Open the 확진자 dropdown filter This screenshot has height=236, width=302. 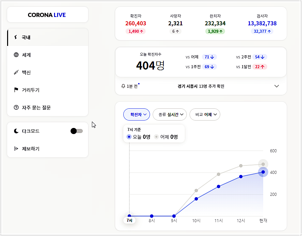136,114
